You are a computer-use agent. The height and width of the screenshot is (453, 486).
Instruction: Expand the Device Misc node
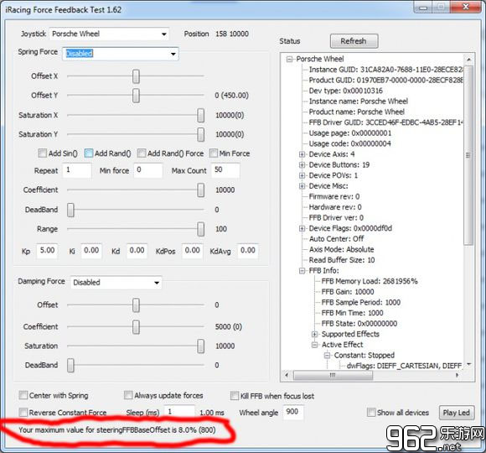tap(302, 186)
